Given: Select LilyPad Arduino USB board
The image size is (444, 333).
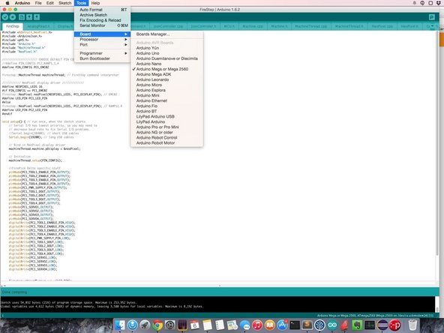Looking at the screenshot, I should pyautogui.click(x=166, y=116).
